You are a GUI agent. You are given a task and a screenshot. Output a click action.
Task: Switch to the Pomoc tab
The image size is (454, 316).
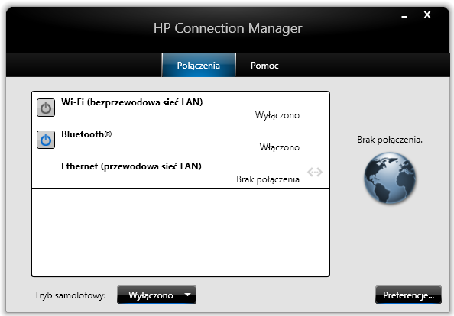point(264,66)
